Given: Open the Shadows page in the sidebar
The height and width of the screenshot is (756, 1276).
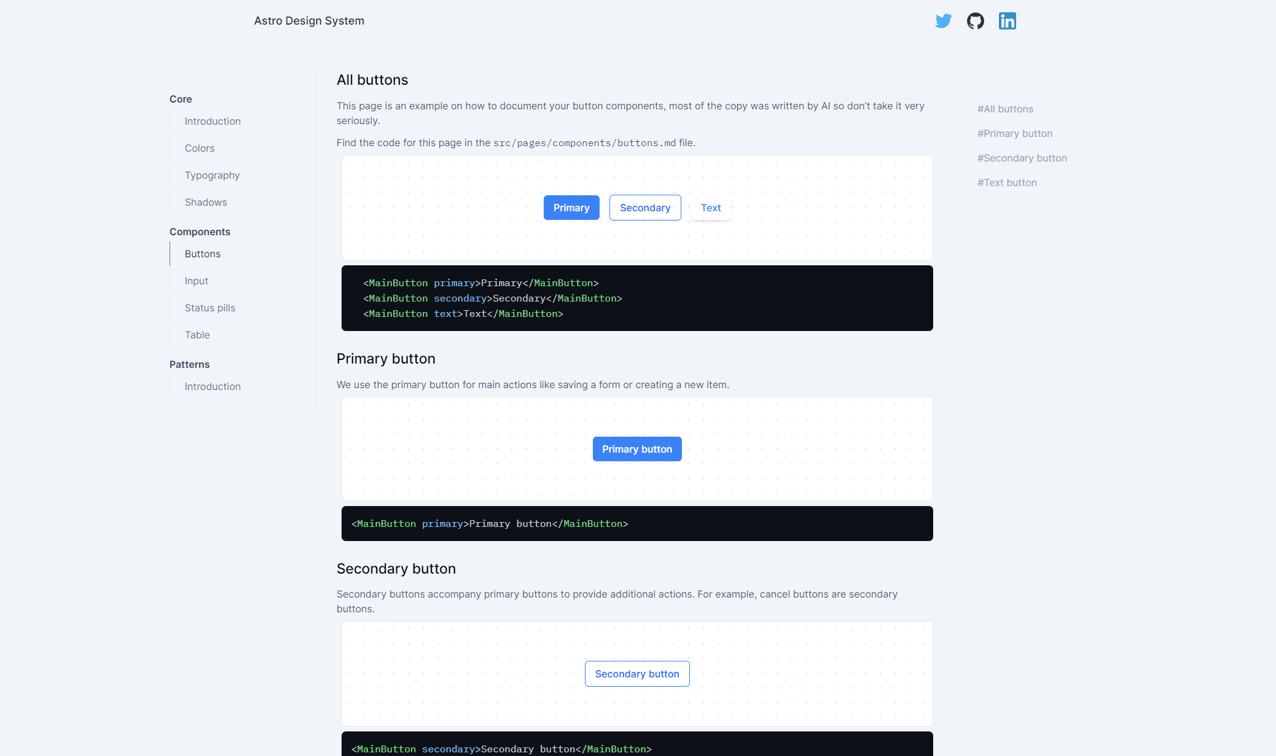Looking at the screenshot, I should click(x=205, y=202).
